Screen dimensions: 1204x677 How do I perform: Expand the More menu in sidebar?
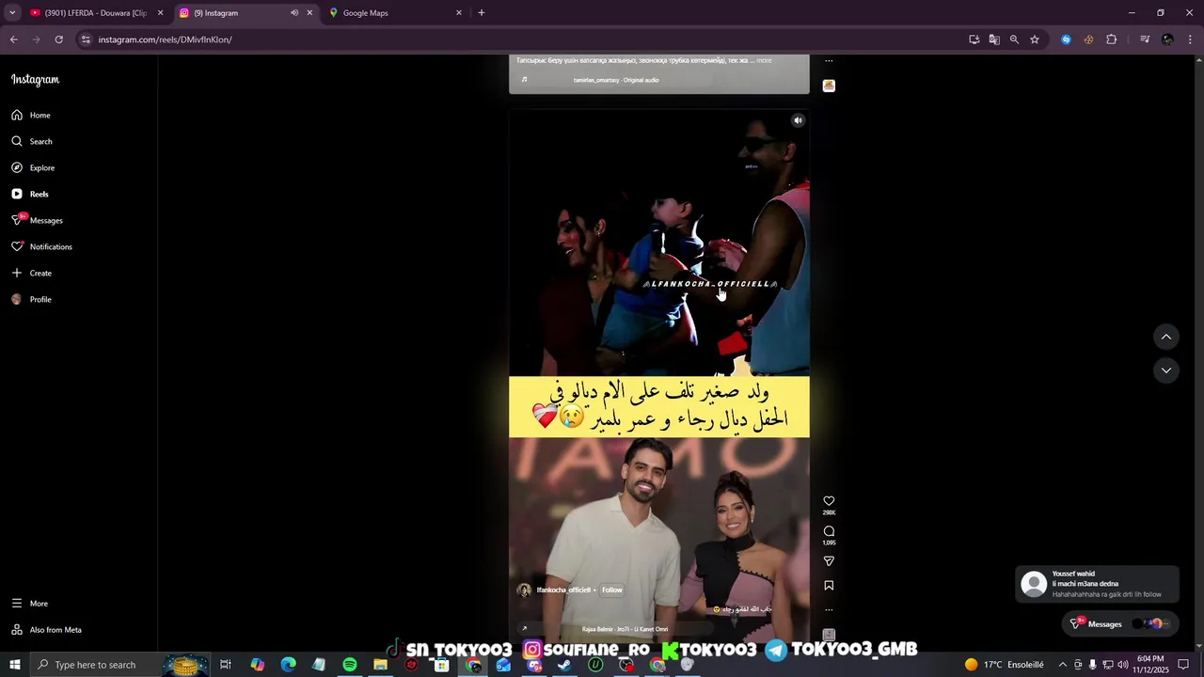click(x=29, y=604)
